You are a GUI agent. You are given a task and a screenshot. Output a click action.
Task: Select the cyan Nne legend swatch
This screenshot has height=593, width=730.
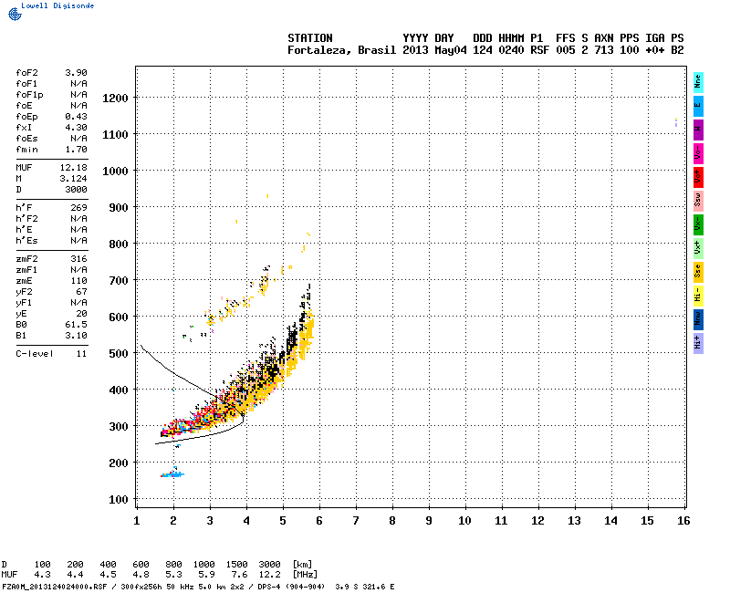tap(698, 82)
